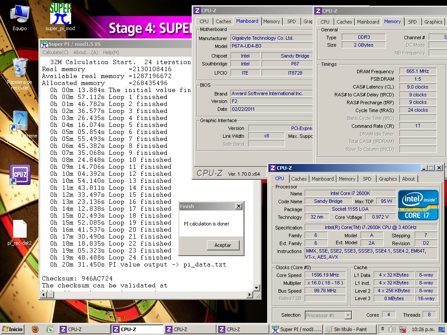Click the Firefox quick launch icon

point(35,329)
